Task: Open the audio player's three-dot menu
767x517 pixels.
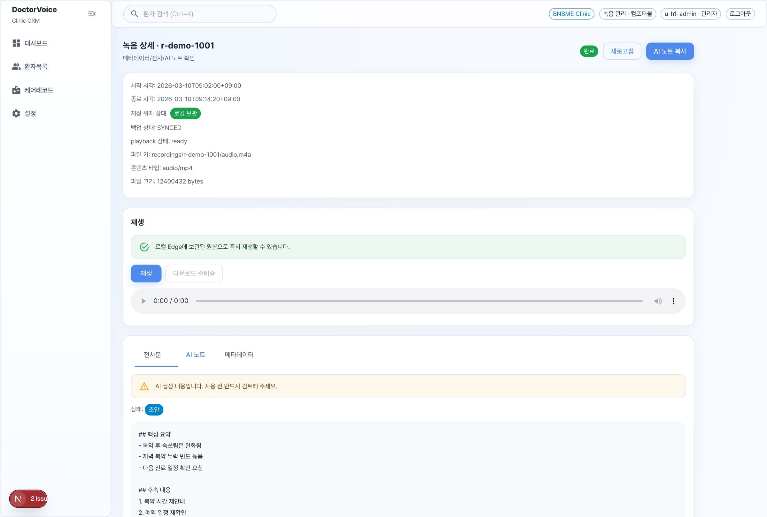Action: pyautogui.click(x=673, y=301)
